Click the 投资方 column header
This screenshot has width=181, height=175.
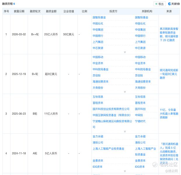[113, 11]
